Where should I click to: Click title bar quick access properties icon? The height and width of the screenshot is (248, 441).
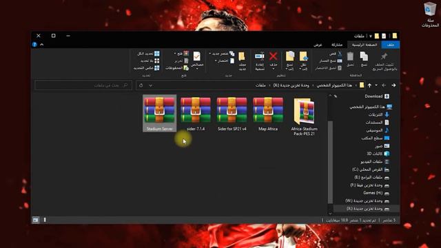384,36
